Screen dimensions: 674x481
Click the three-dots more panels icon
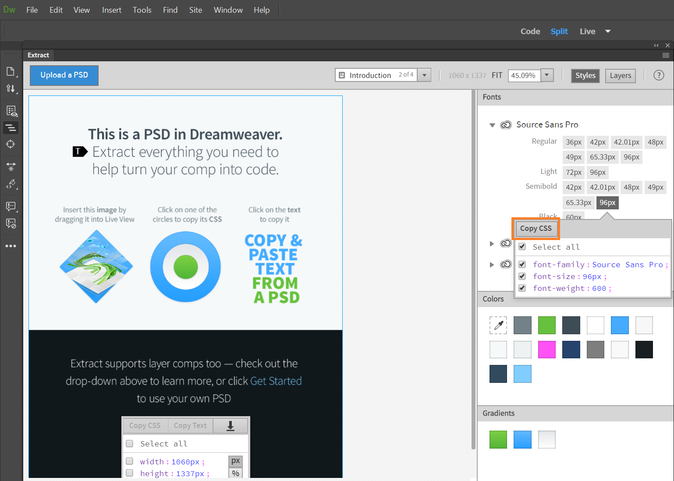11,246
